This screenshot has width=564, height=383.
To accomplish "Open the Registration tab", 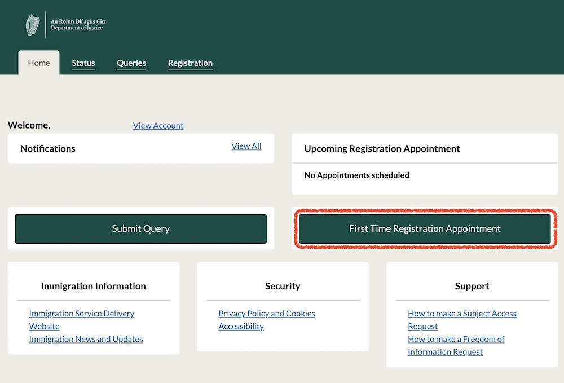I will click(x=190, y=63).
